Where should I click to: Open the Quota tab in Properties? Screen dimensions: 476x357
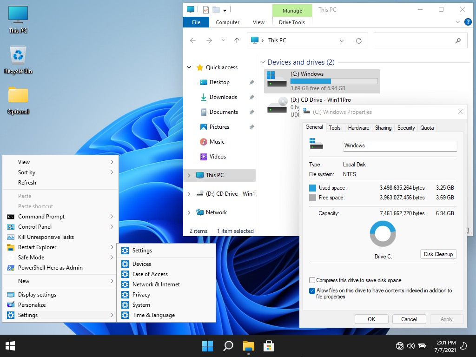tap(427, 128)
